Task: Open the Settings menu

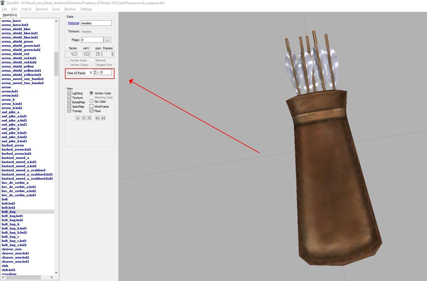Action: [86, 9]
